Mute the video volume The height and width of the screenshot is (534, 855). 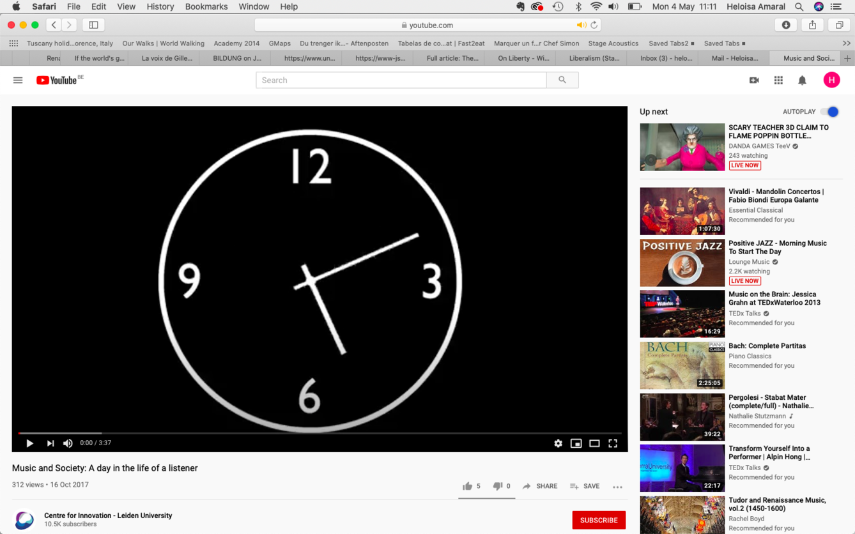pyautogui.click(x=68, y=443)
